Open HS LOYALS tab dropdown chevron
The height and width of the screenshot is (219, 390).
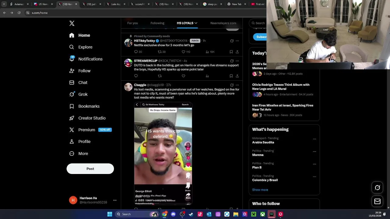tap(196, 23)
